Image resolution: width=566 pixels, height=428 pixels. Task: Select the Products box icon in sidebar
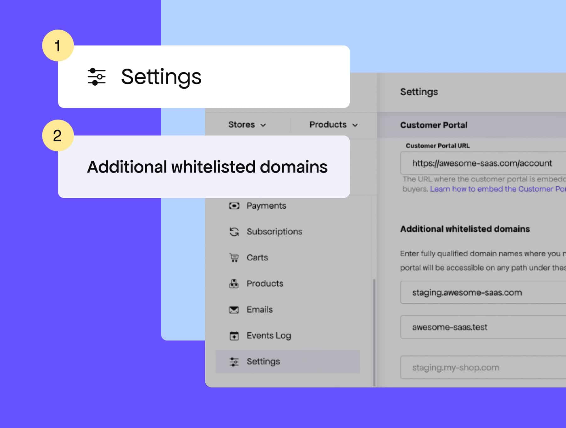pos(234,283)
